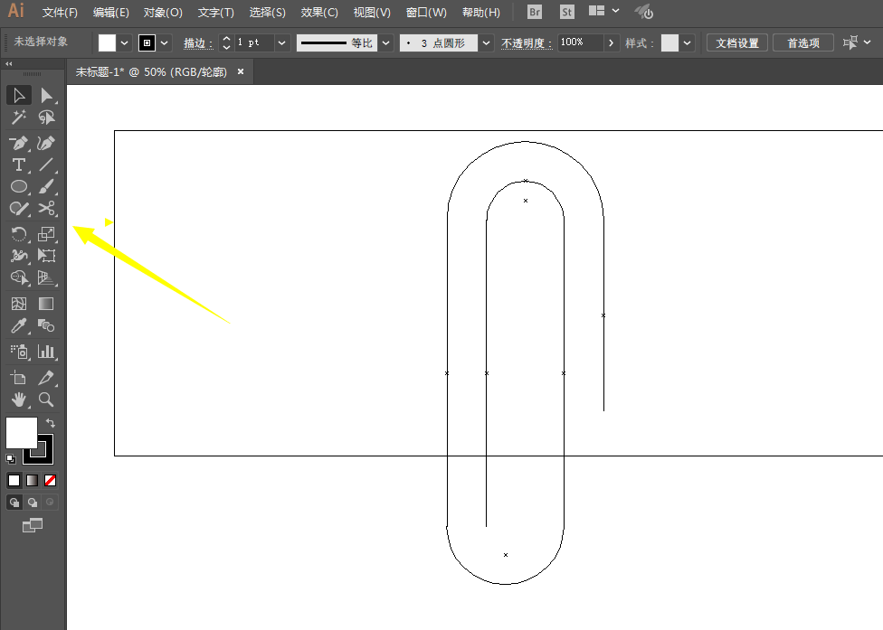Click the 文档设置 button

click(x=737, y=42)
